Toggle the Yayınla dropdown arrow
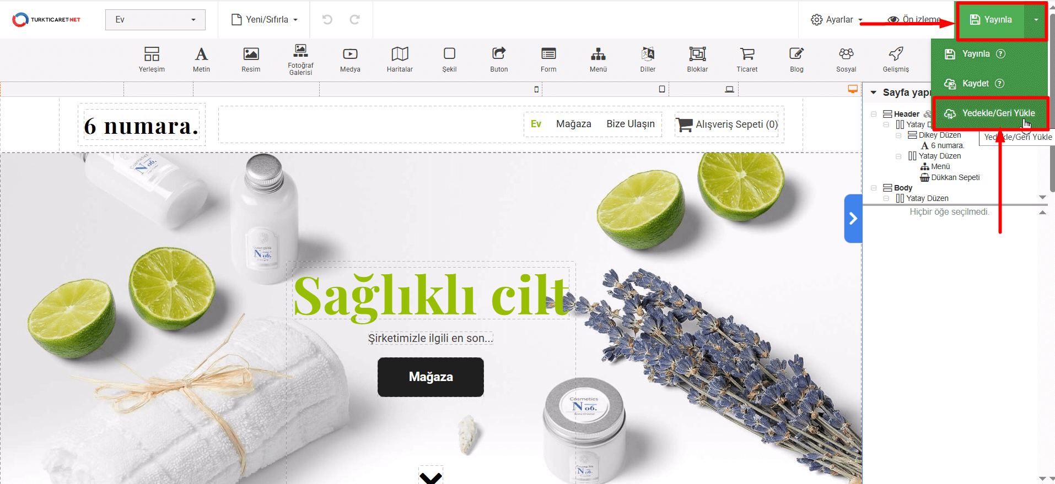Screen dimensions: 1055x484 click(1036, 20)
